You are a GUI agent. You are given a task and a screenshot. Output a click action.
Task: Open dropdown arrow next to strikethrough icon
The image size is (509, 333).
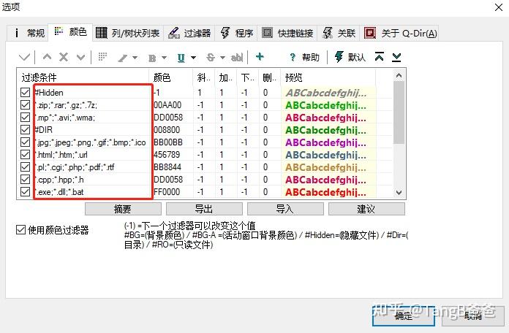coord(222,58)
